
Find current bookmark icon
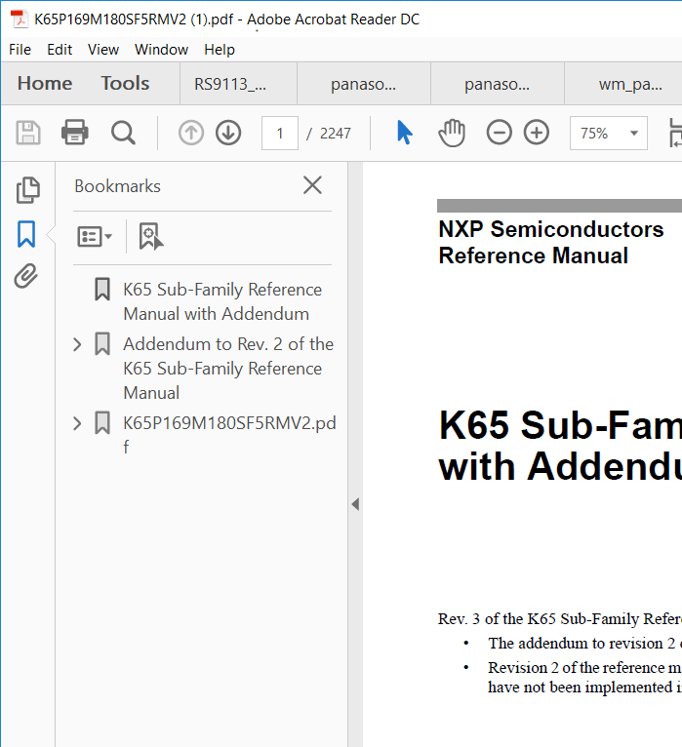[151, 236]
